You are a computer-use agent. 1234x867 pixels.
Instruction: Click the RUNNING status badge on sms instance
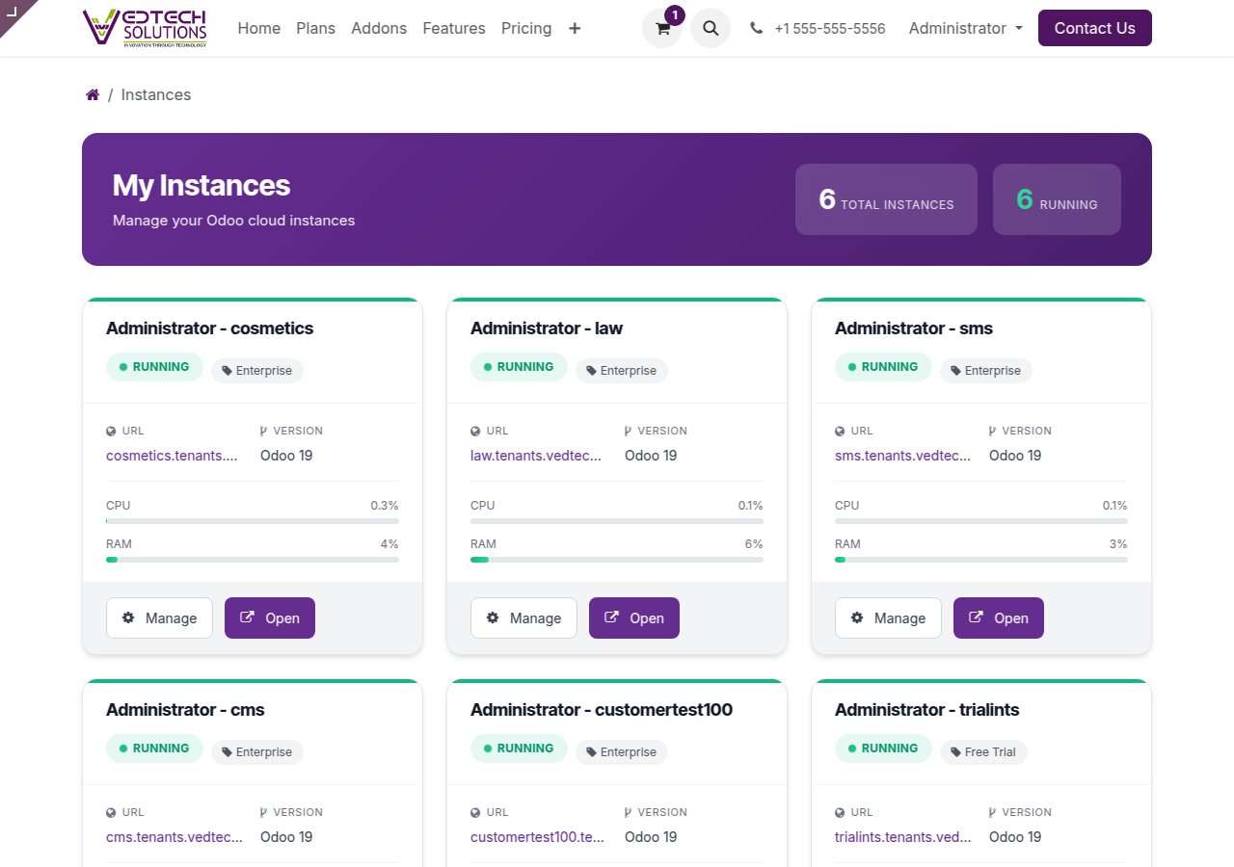[x=883, y=366]
